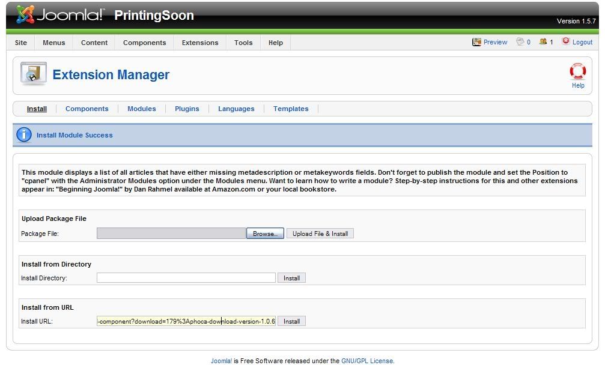Click the Version 1.5.7 label
Viewport: 605px width, 365px height.
pos(576,21)
